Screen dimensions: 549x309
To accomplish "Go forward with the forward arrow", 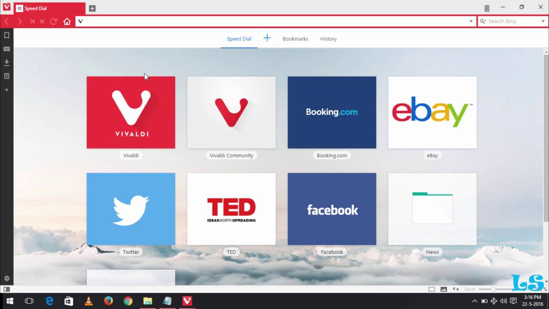I will 19,21.
